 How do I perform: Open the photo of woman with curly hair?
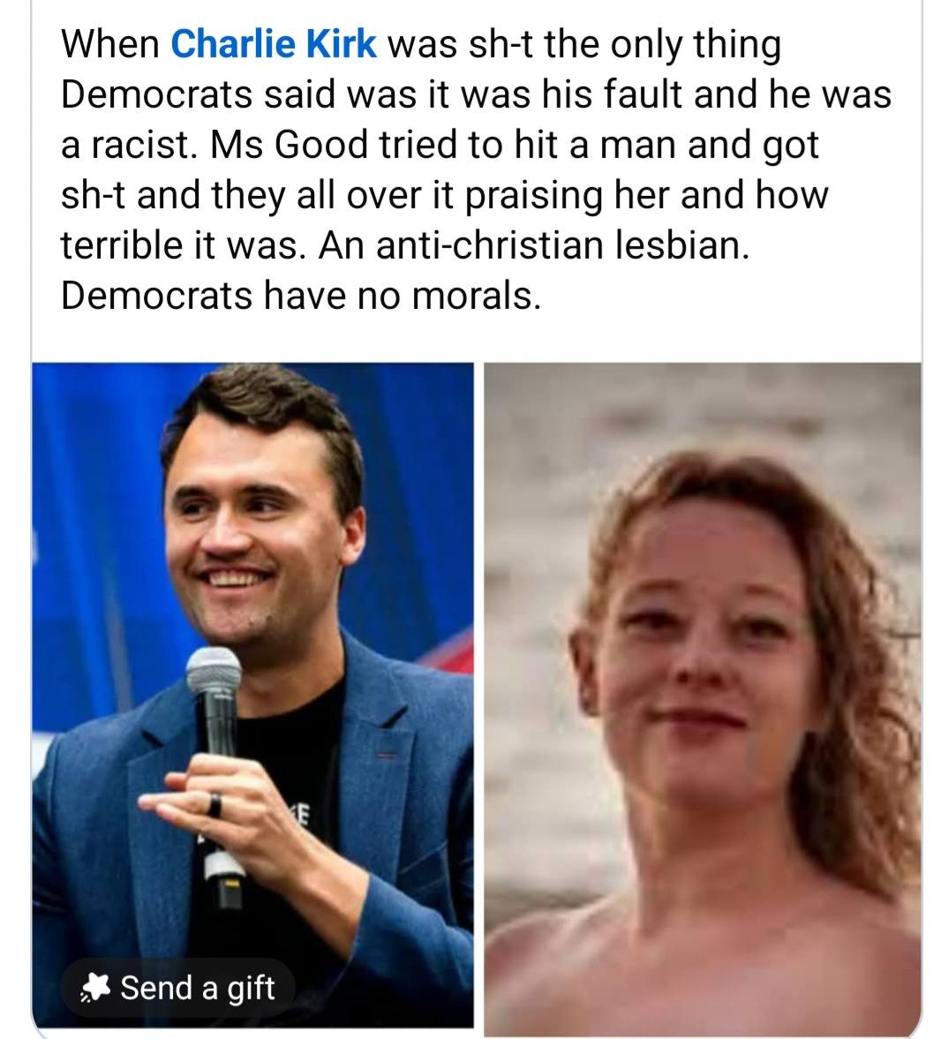[703, 699]
